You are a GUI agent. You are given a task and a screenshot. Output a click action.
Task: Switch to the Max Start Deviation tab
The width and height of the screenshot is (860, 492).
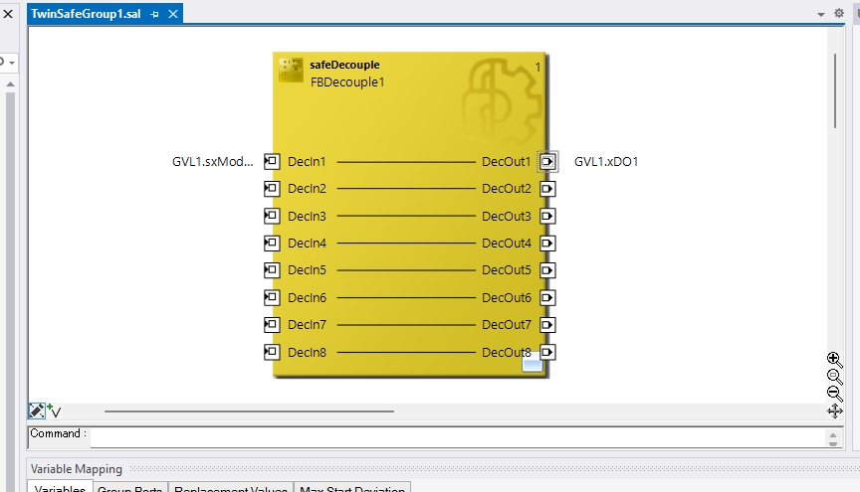[352, 488]
